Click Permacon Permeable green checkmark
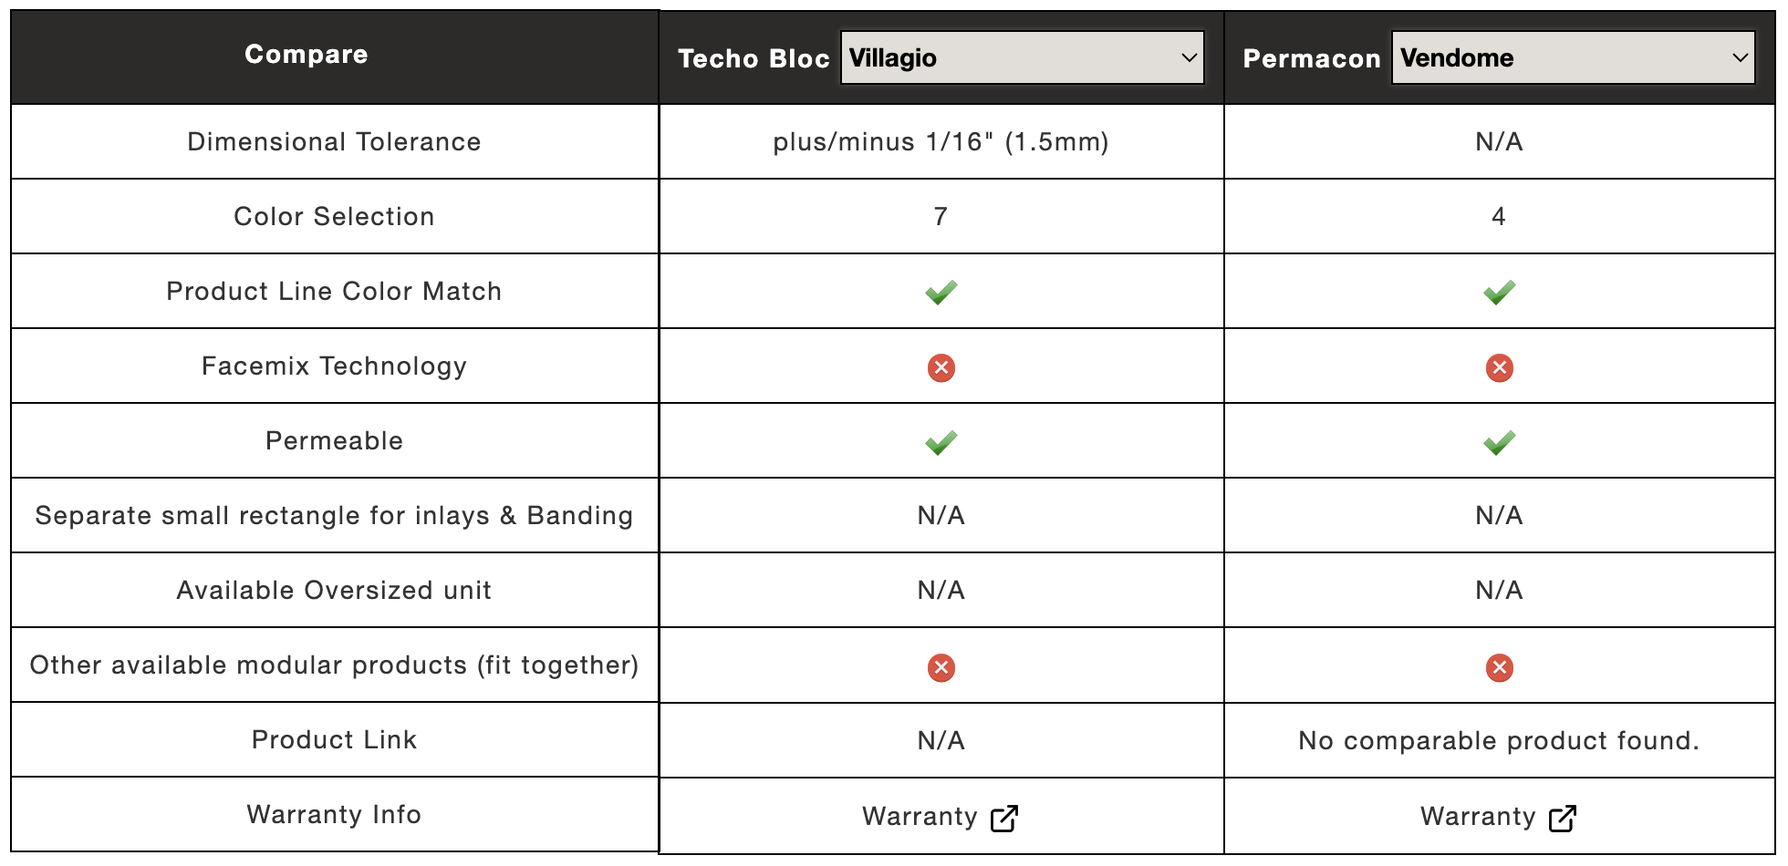Screen dimensions: 1788x866 point(1500,442)
